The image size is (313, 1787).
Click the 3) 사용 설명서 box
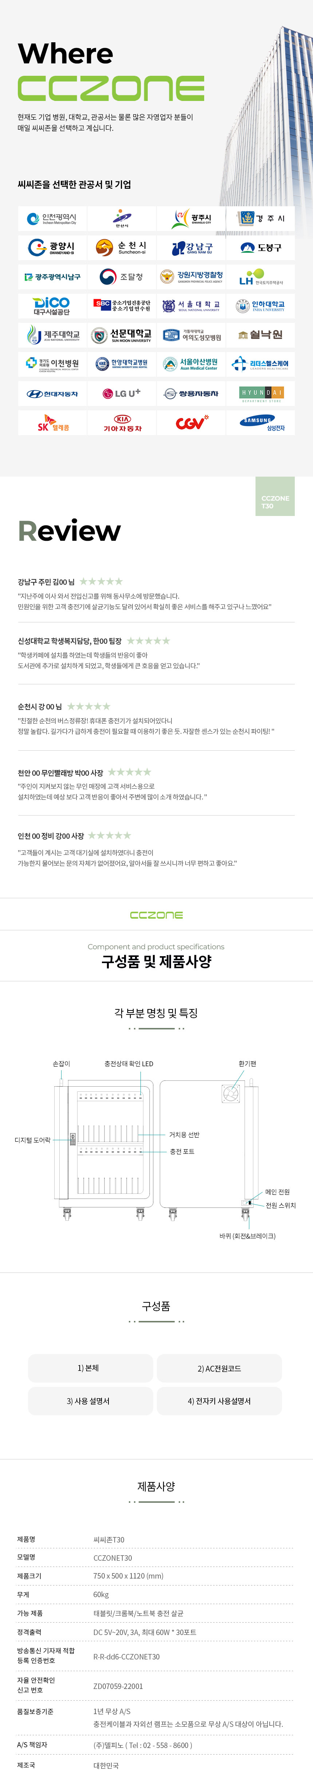pos(90,1401)
